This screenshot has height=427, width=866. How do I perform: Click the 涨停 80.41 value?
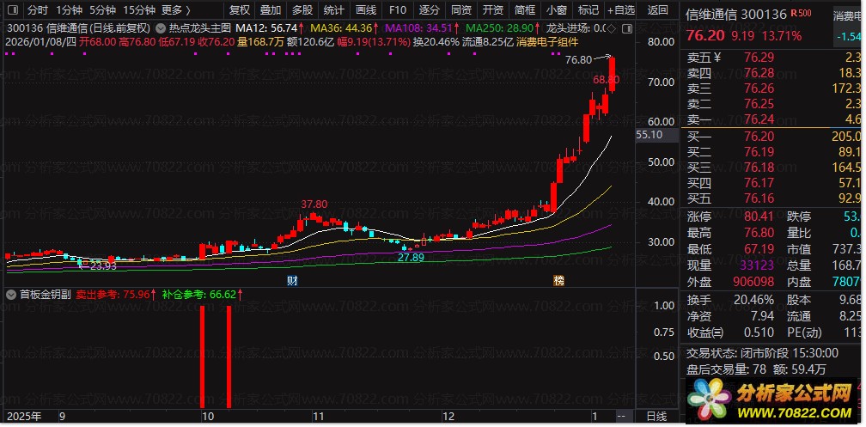(x=759, y=217)
